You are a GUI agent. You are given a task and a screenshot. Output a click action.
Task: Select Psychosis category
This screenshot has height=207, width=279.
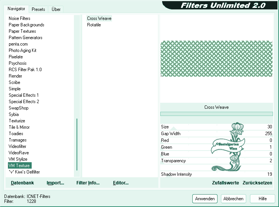[x=17, y=63]
